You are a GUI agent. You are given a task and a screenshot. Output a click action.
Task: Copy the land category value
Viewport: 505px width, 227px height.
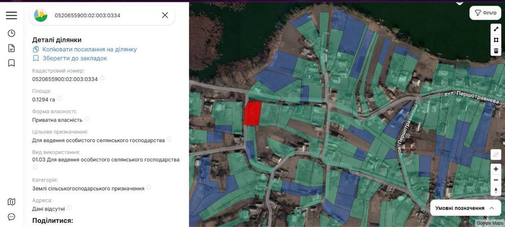[x=148, y=188]
